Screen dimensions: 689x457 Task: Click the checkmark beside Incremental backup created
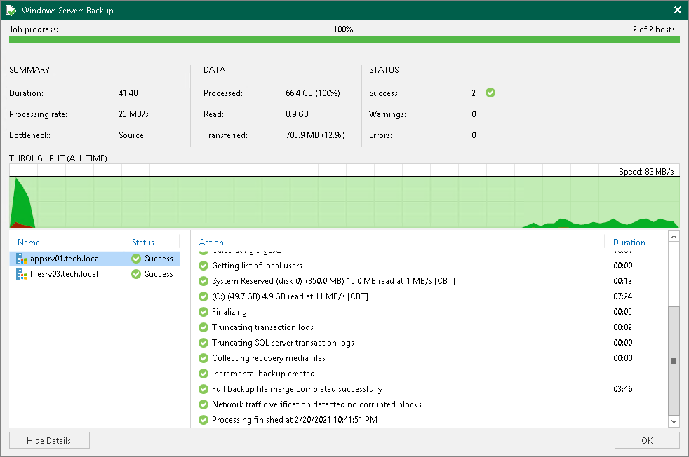tap(203, 374)
